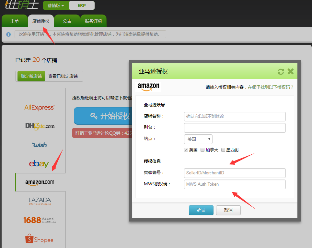Select the eBay platform logo
This screenshot has height=248, width=312.
pos(39,164)
